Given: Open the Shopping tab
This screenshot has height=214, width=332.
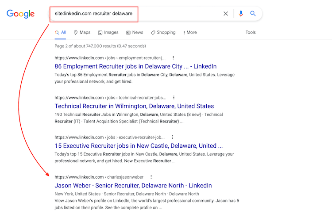Looking at the screenshot, I should pyautogui.click(x=163, y=32).
